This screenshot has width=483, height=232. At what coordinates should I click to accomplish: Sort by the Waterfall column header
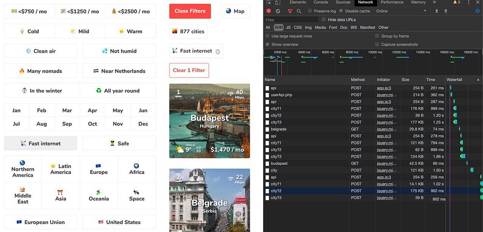464,79
